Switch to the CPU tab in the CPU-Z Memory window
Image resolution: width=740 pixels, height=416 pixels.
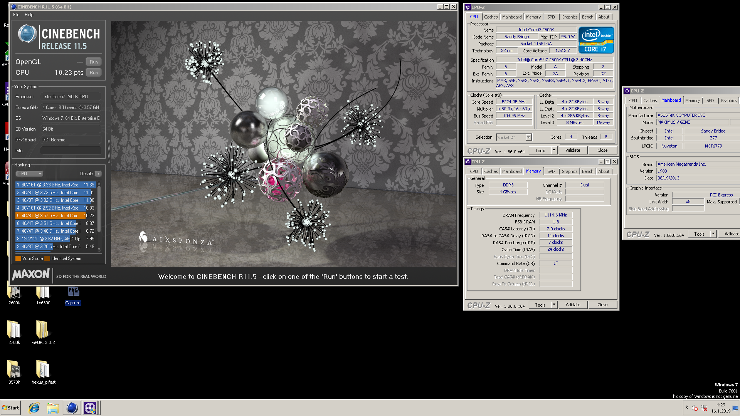(x=474, y=171)
